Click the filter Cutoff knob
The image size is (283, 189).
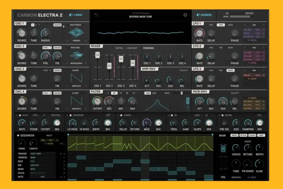point(97,101)
